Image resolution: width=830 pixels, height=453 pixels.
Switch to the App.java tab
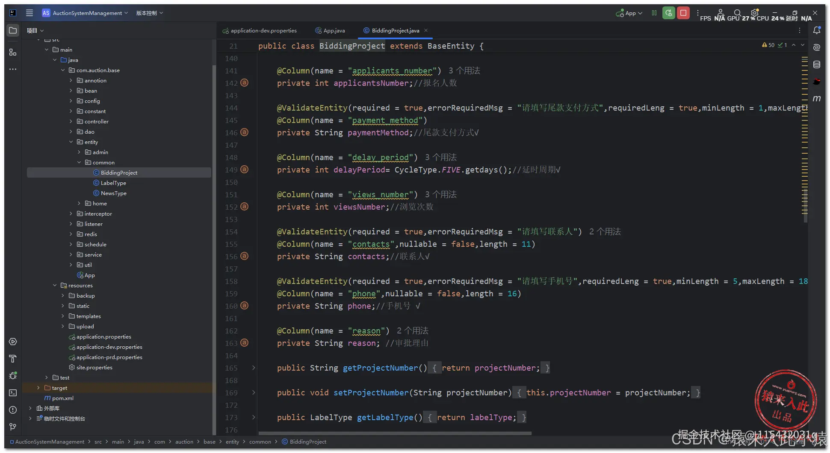click(x=330, y=30)
